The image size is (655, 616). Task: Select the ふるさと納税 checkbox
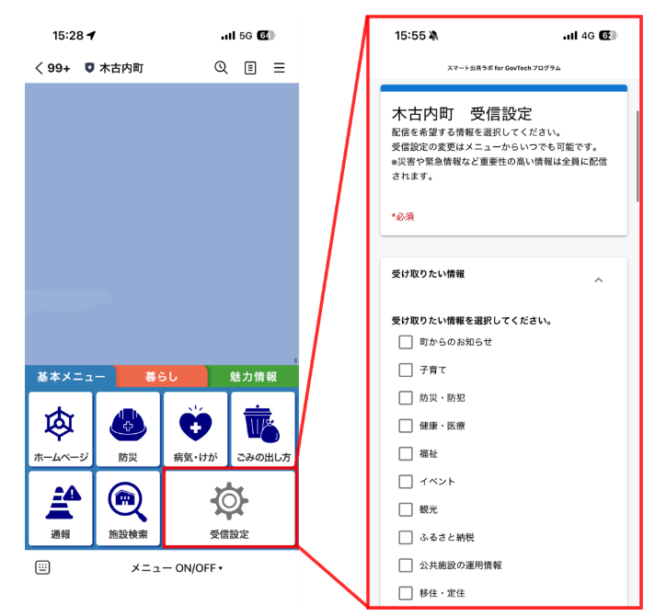[405, 537]
